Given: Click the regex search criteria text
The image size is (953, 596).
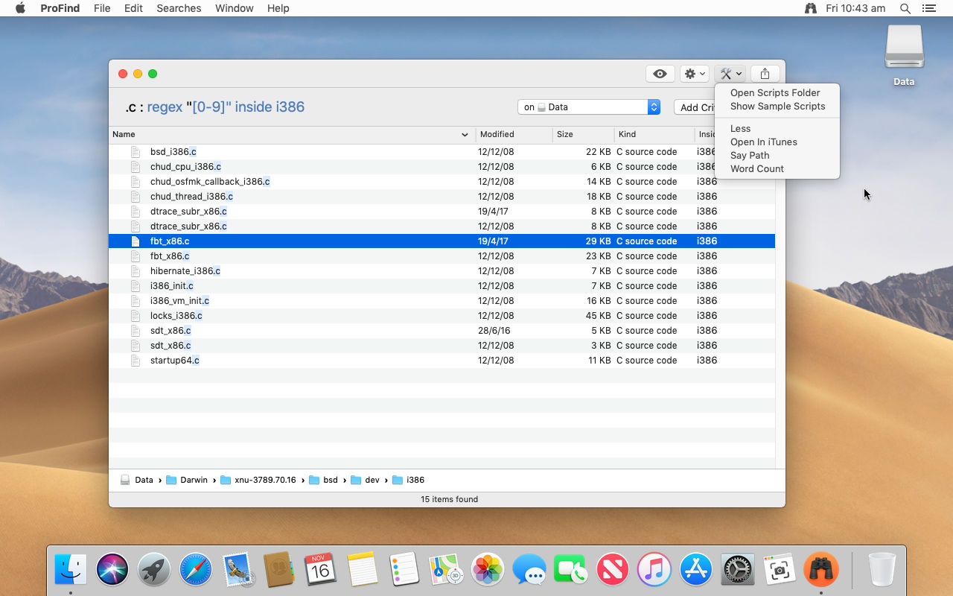Looking at the screenshot, I should (x=226, y=107).
